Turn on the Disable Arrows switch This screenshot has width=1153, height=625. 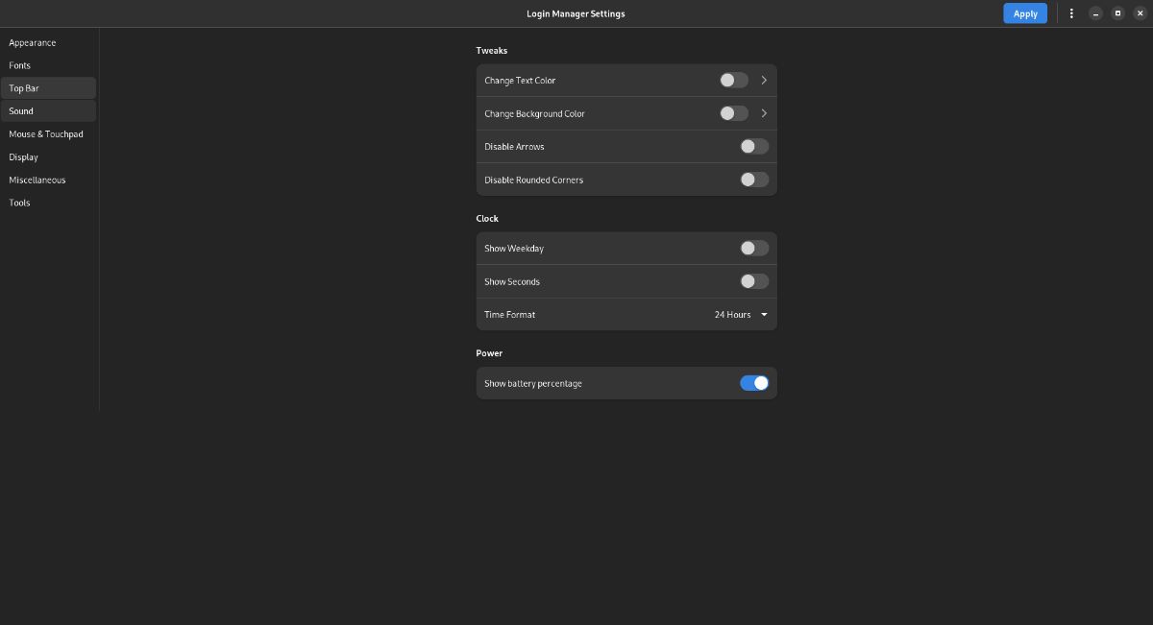[754, 146]
